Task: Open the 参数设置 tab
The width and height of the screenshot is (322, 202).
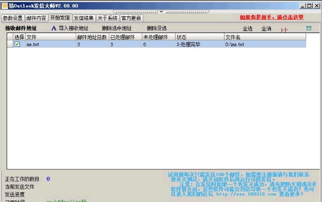Action: coord(13,18)
